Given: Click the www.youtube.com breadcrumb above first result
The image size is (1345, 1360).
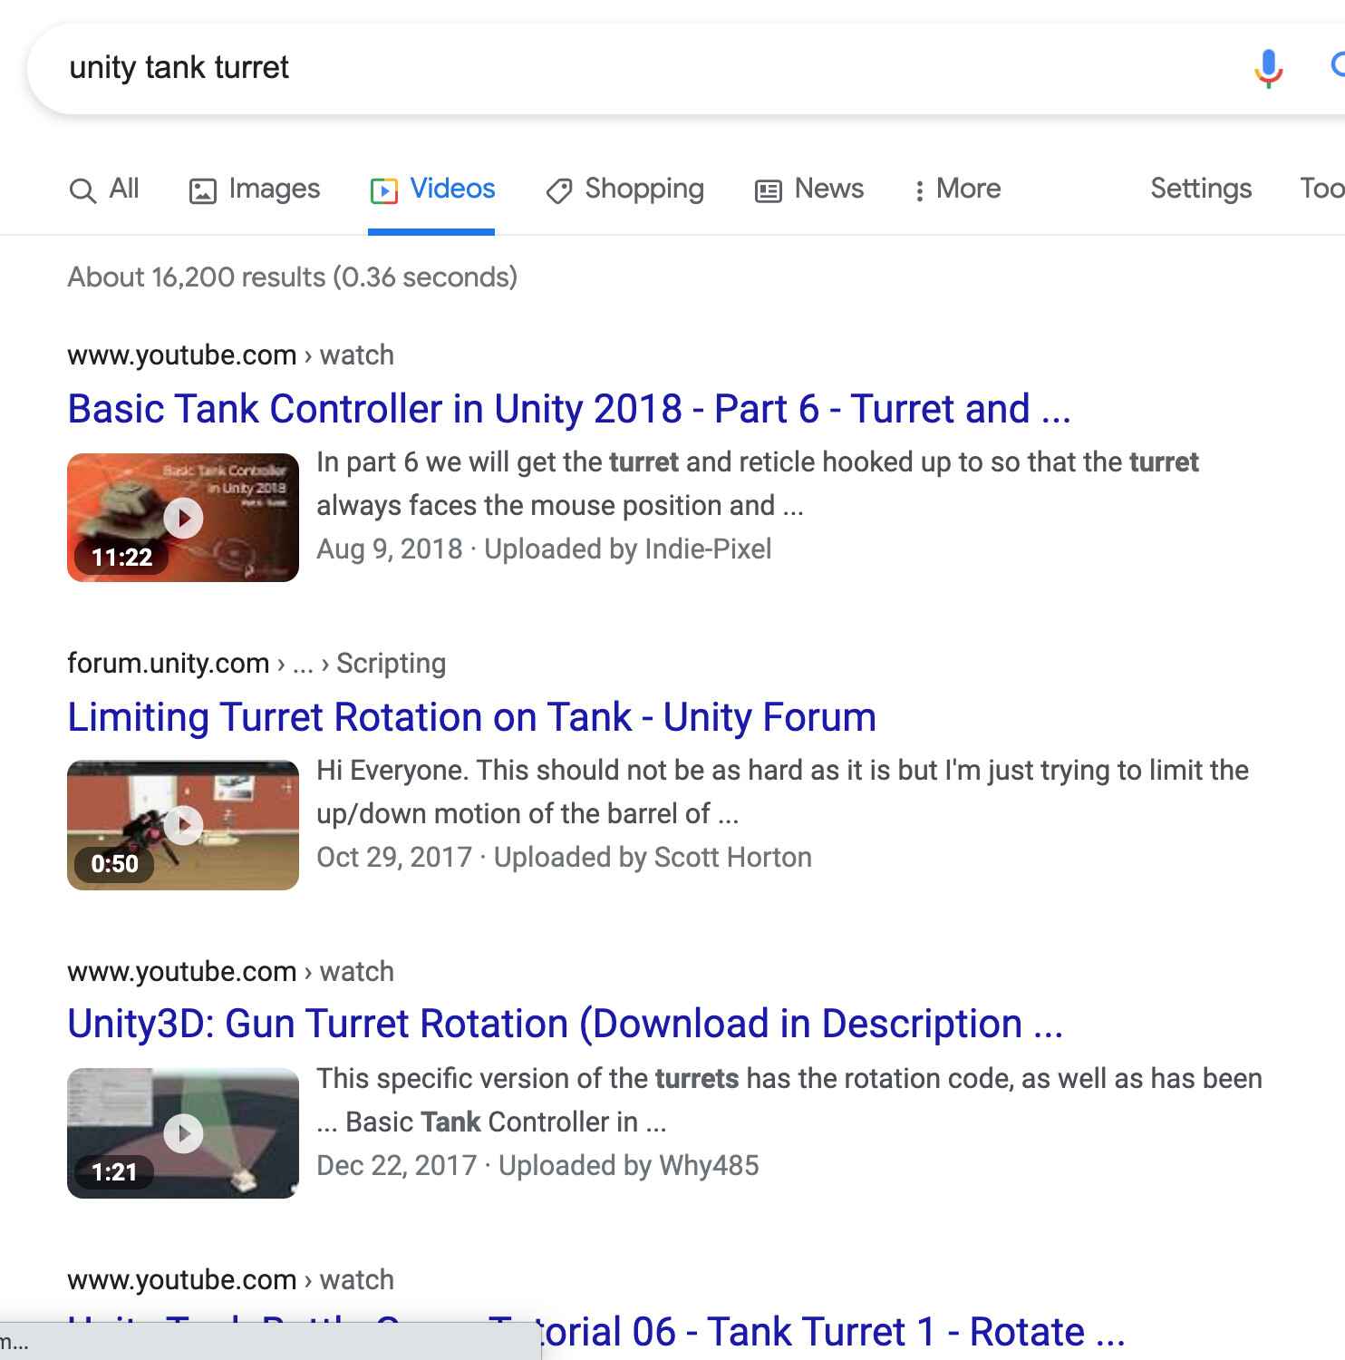Looking at the screenshot, I should click(181, 355).
